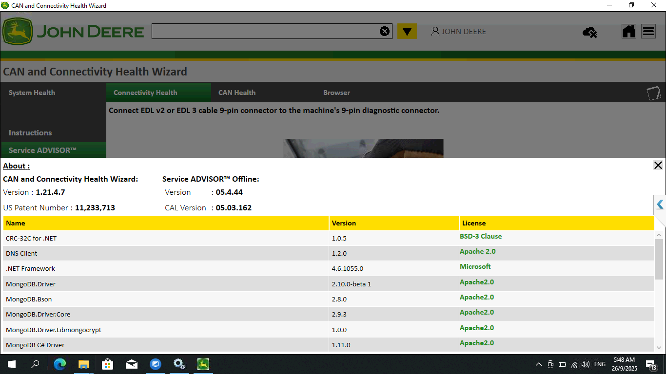Open the volume control in the system tray
Screen dimensions: 666x374
pyautogui.click(x=585, y=364)
